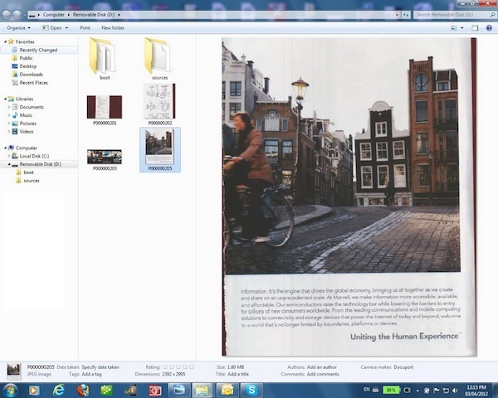
Task: Click the Windows Start orb
Action: [11, 389]
